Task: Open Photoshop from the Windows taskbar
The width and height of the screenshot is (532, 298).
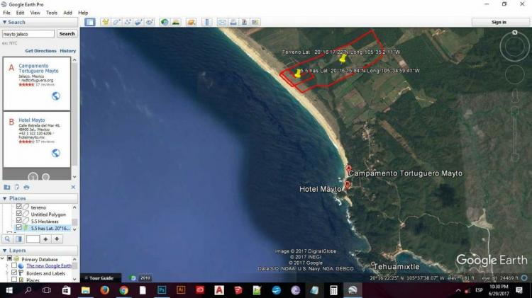Action: tap(162, 290)
